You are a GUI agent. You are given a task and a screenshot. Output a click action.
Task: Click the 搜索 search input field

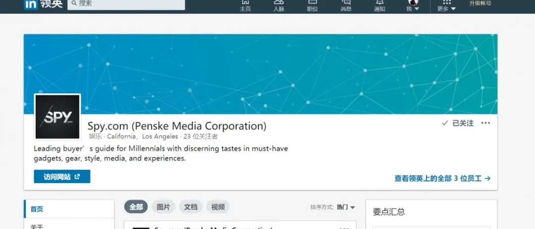(x=126, y=4)
